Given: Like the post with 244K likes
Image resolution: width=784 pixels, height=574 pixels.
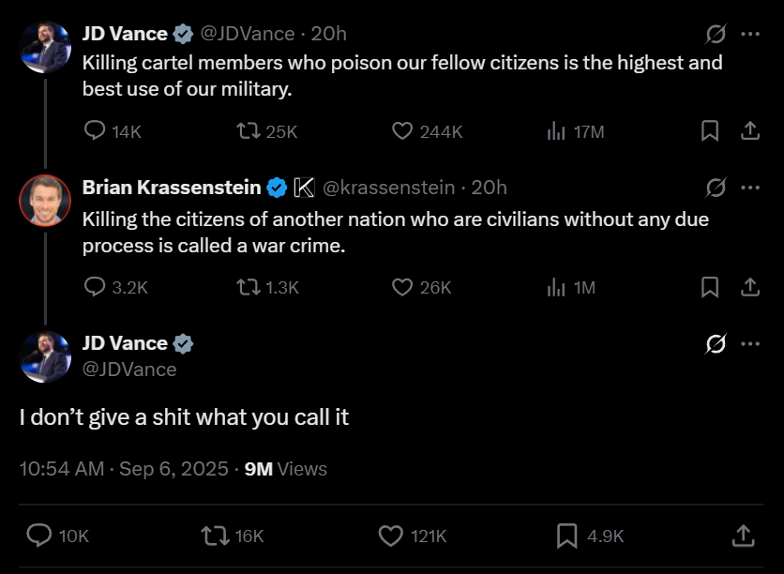Looking at the screenshot, I should (x=402, y=131).
